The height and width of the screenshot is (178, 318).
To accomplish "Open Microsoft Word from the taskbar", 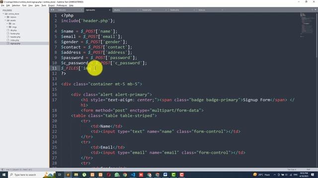I will pos(165,175).
